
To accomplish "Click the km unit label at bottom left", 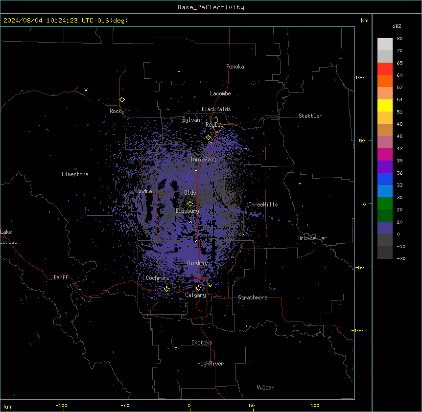I will pos(7,406).
